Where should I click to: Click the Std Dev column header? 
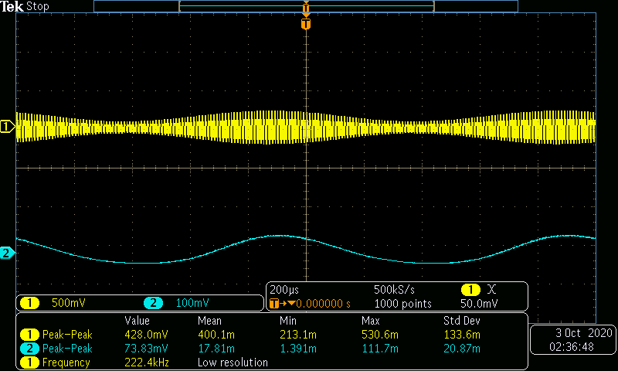click(461, 321)
